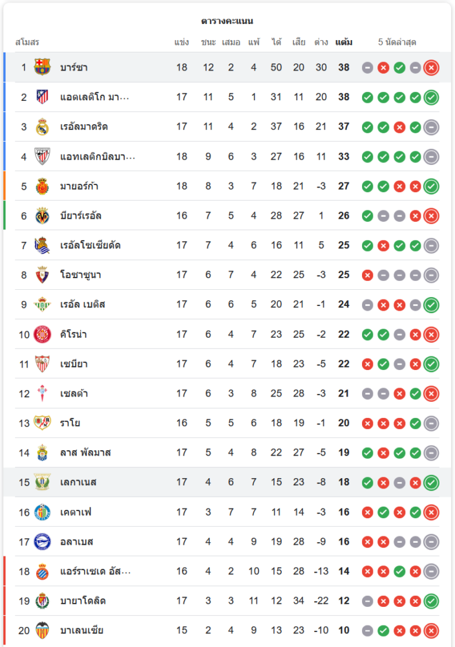Click the Athletic Bilbao crest icon
455x647 pixels.
43,157
